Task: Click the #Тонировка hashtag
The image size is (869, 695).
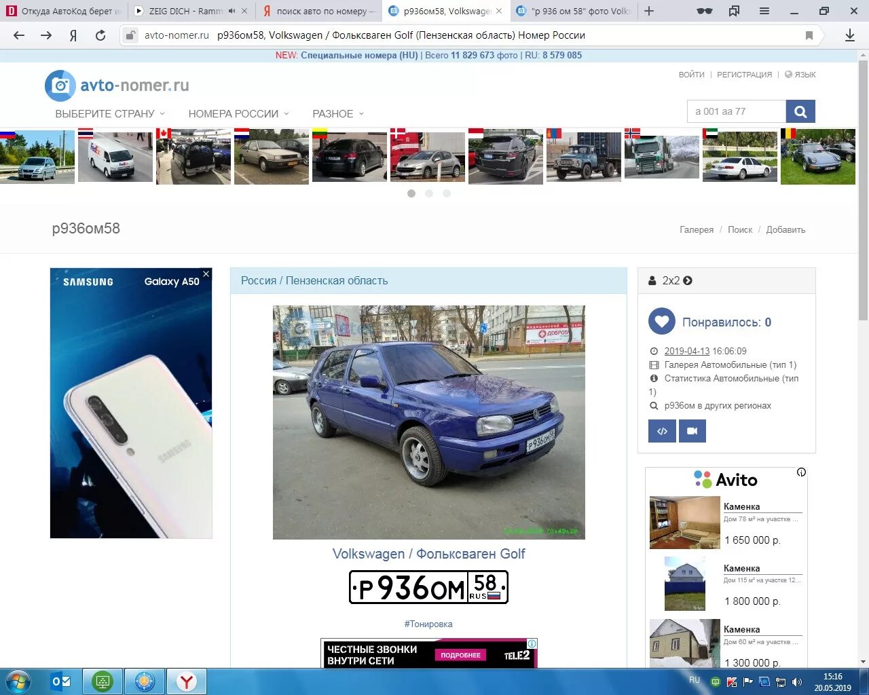Action: [x=428, y=624]
